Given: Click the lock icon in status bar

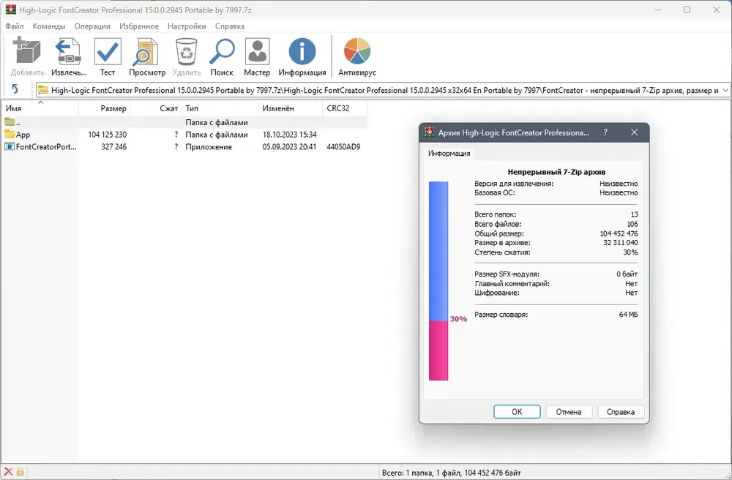Looking at the screenshot, I should coord(20,472).
